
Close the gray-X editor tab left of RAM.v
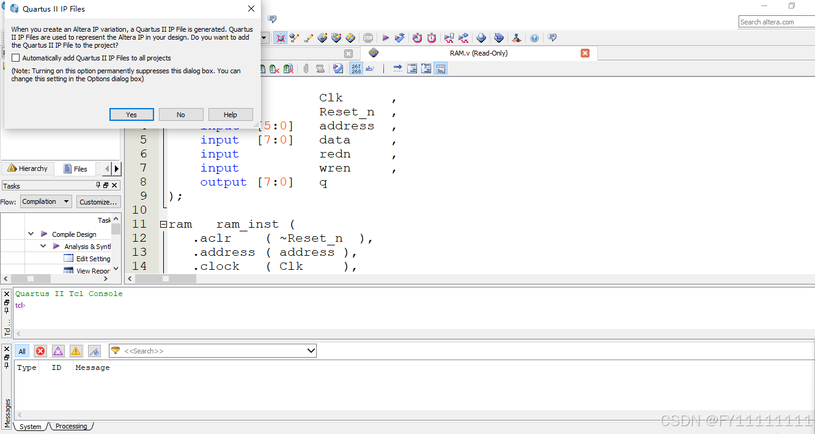(348, 54)
